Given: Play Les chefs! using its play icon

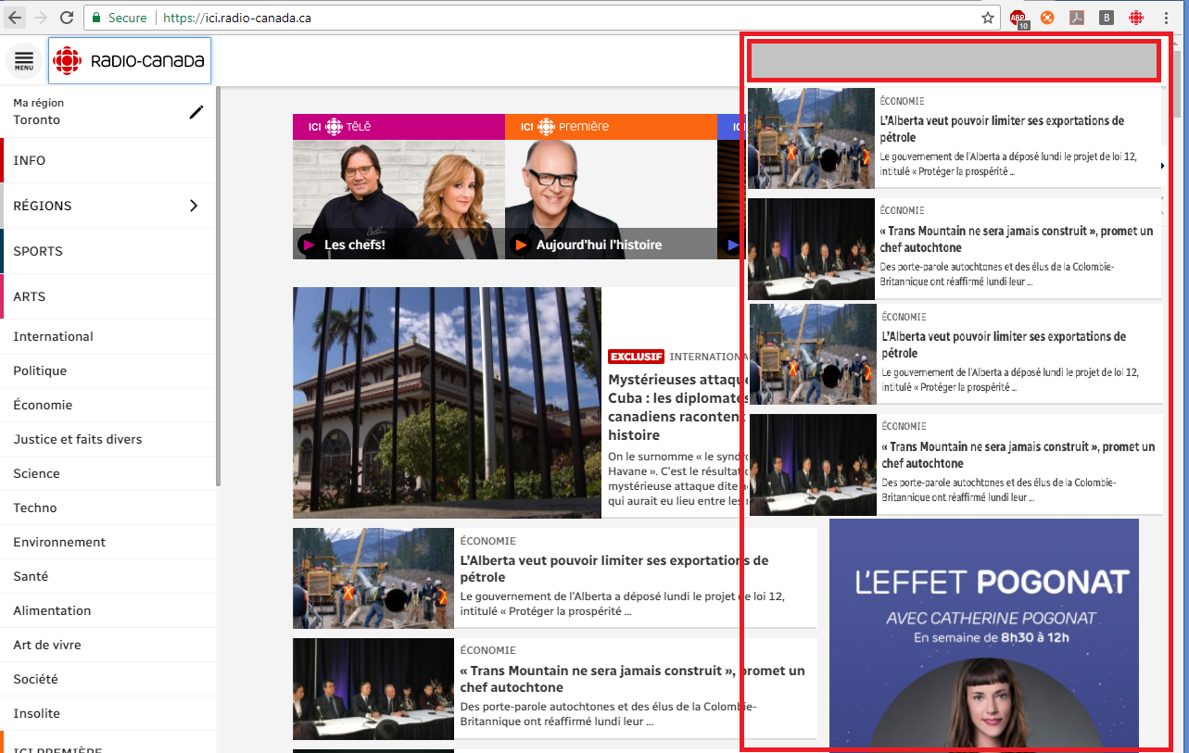Looking at the screenshot, I should [x=310, y=245].
